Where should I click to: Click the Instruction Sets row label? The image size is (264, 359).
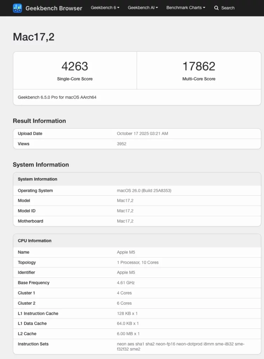(x=33, y=344)
